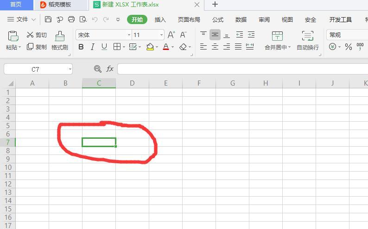Click inside the formula bar input

point(243,69)
